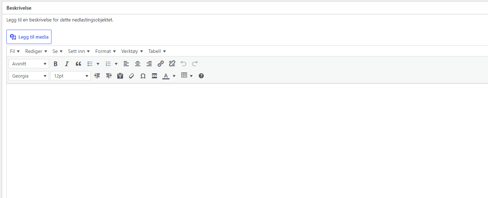Click the redo arrow
The image size is (488, 198).
(195, 64)
